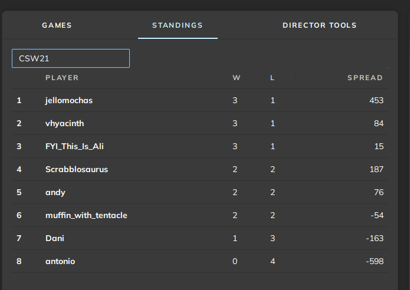Click the L losses column header
Image resolution: width=410 pixels, height=290 pixels.
(272, 78)
